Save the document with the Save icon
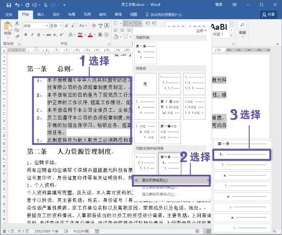Viewport: 282px width, 235px height. tap(9, 5)
